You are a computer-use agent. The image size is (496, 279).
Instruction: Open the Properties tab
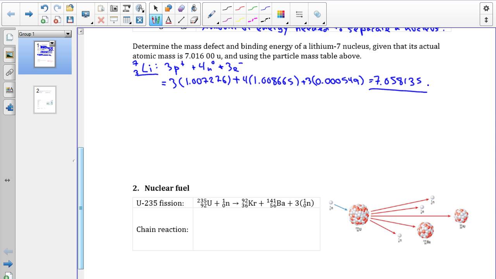pyautogui.click(x=10, y=90)
